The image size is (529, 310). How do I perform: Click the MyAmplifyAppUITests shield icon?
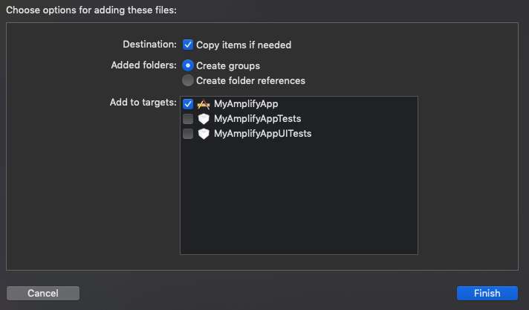(204, 134)
